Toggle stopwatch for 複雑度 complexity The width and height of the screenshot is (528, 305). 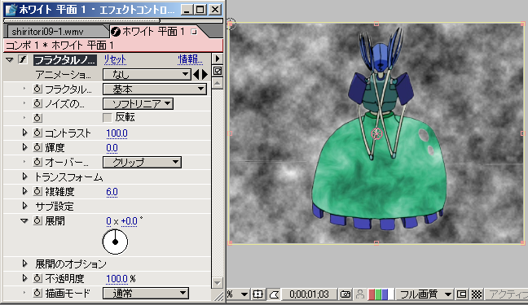[x=37, y=192]
